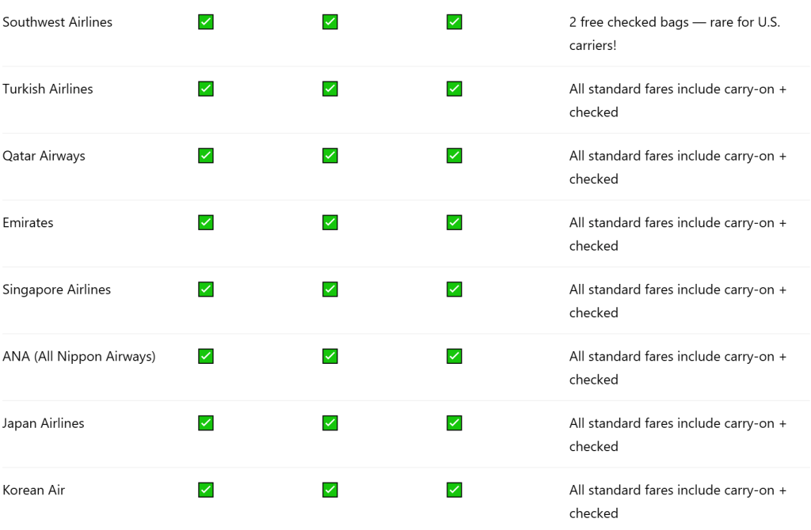Viewport: 811px width, 530px height.
Task: Click the last checkmark in Southwest Airlines row
Action: [x=455, y=22]
